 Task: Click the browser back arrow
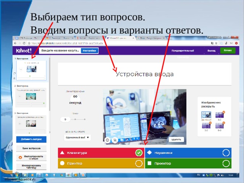(x=15, y=43)
